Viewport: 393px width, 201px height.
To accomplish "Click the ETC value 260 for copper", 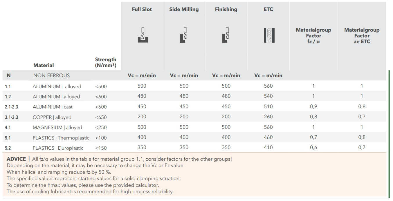I will click(268, 117).
